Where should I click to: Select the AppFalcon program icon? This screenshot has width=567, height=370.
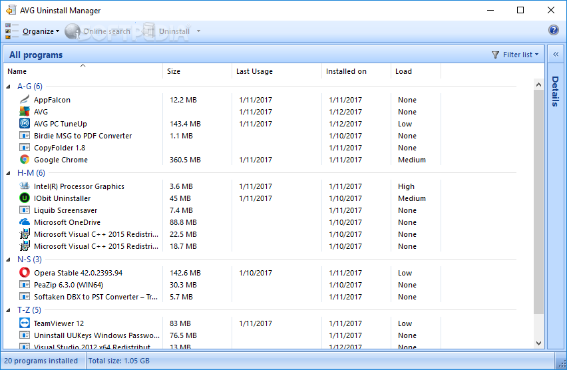tap(24, 99)
